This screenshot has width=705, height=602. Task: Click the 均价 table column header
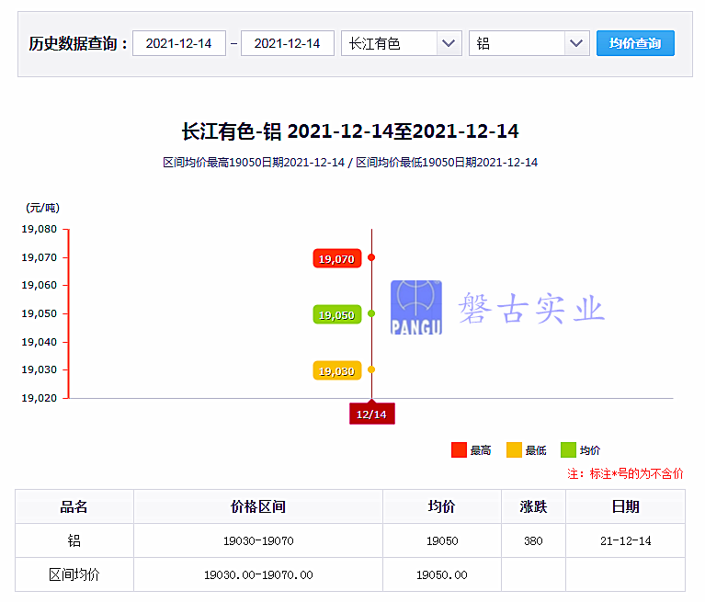pos(442,506)
